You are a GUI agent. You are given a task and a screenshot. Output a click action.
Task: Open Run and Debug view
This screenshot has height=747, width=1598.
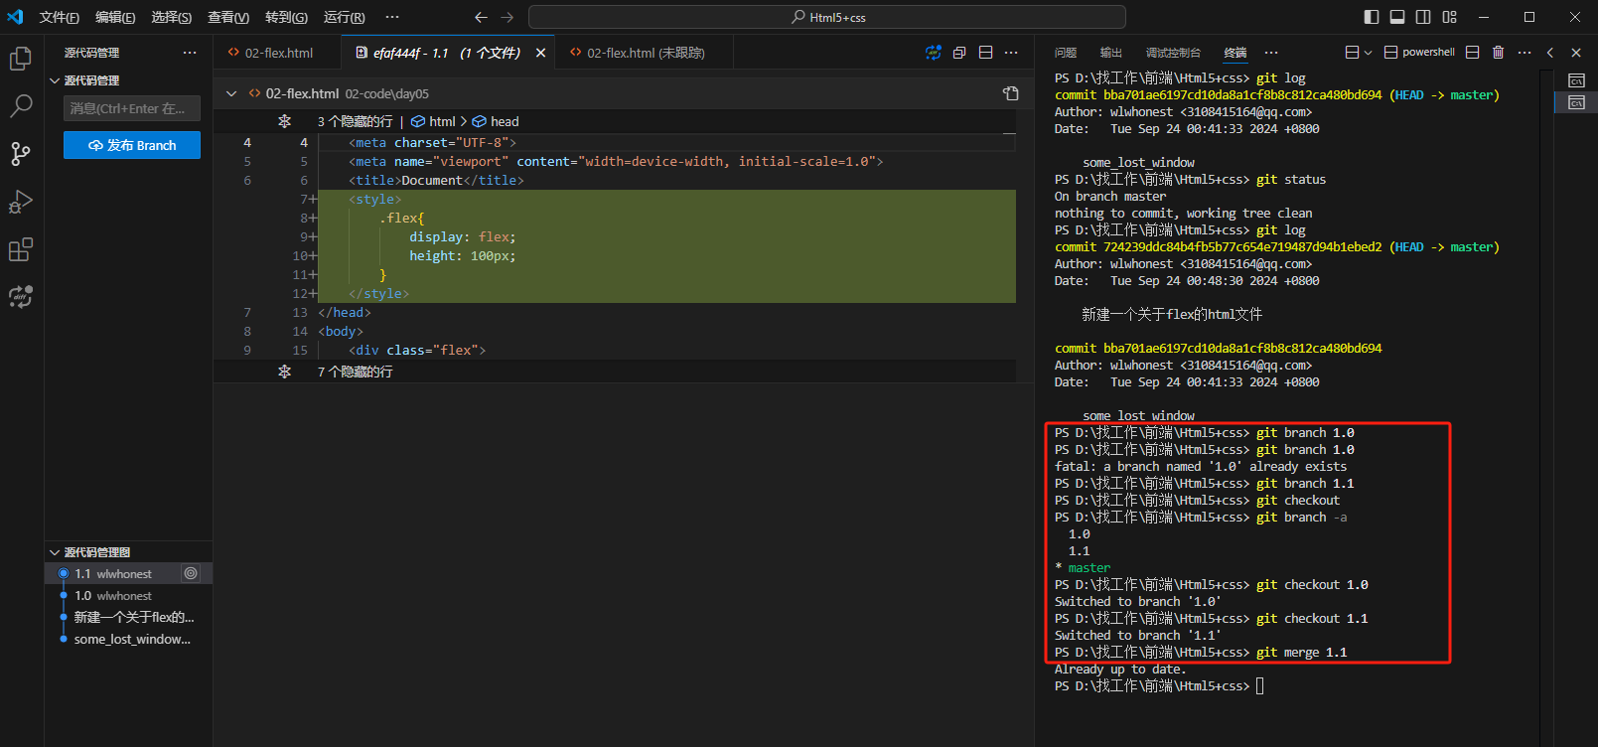[21, 202]
